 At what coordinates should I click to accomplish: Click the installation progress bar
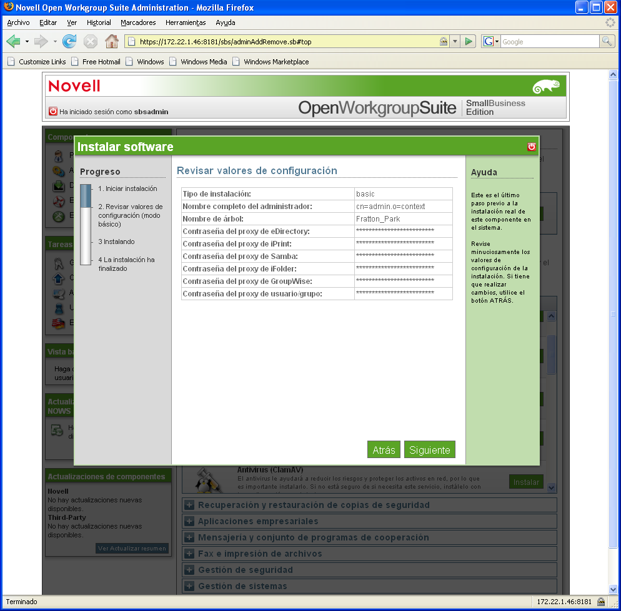[86, 225]
